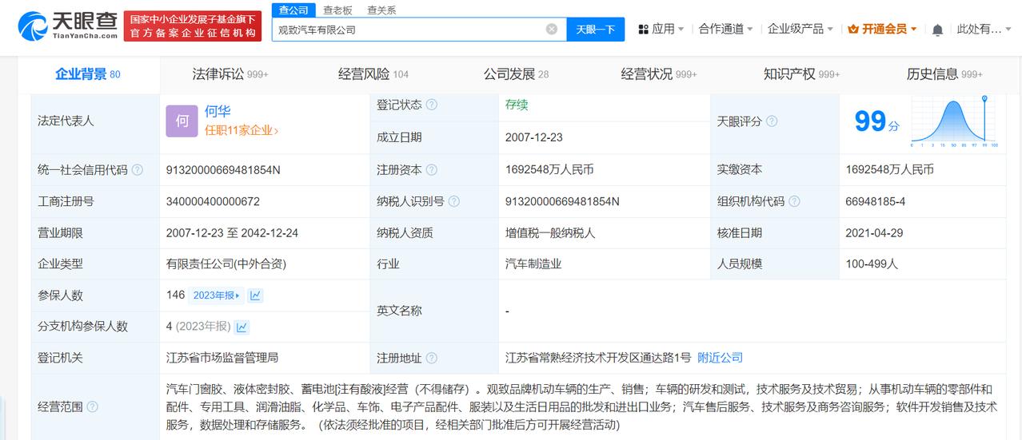
Task: Open the 开通会员 dropdown
Action: [x=882, y=29]
